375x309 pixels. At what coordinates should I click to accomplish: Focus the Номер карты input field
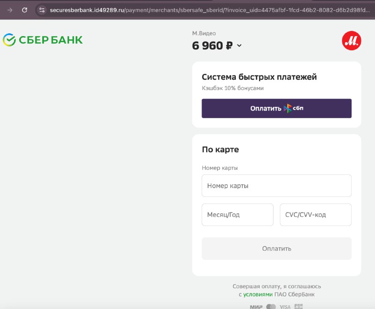tap(277, 186)
